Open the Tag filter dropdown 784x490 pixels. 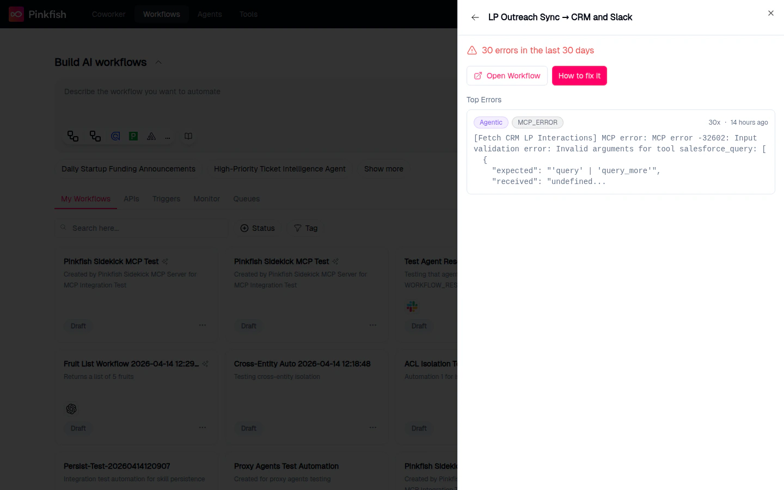[305, 228]
